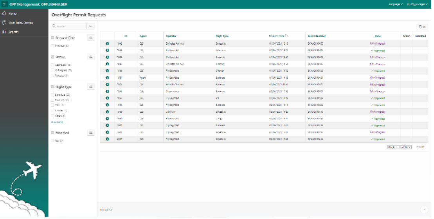
Task: Click the hamburger navigation menu icon
Action: [5, 4]
